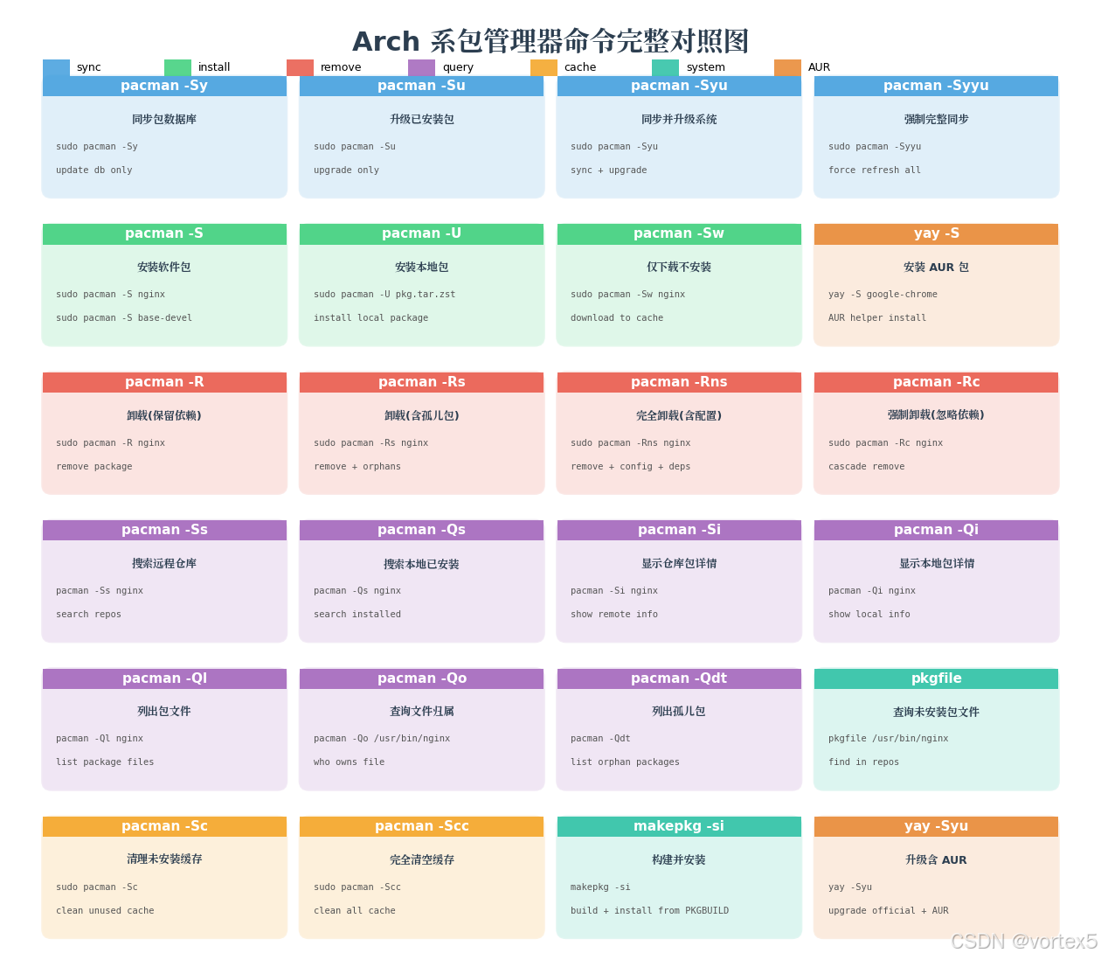Click the 'download to cache' text
Screen dimensions: 1101x960
click(x=617, y=318)
